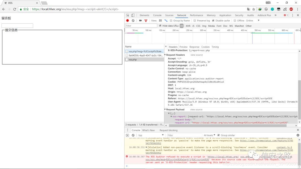Viewport: 301px width, 169px height.
Task: Close the DevTools panel
Action: (x=298, y=15)
